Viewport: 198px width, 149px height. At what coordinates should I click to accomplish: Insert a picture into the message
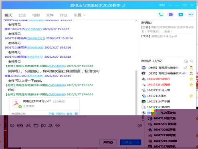tap(43, 125)
